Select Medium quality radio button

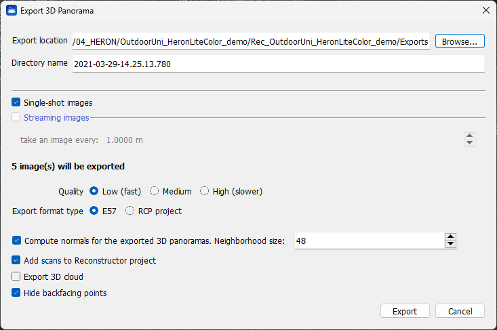[155, 192]
